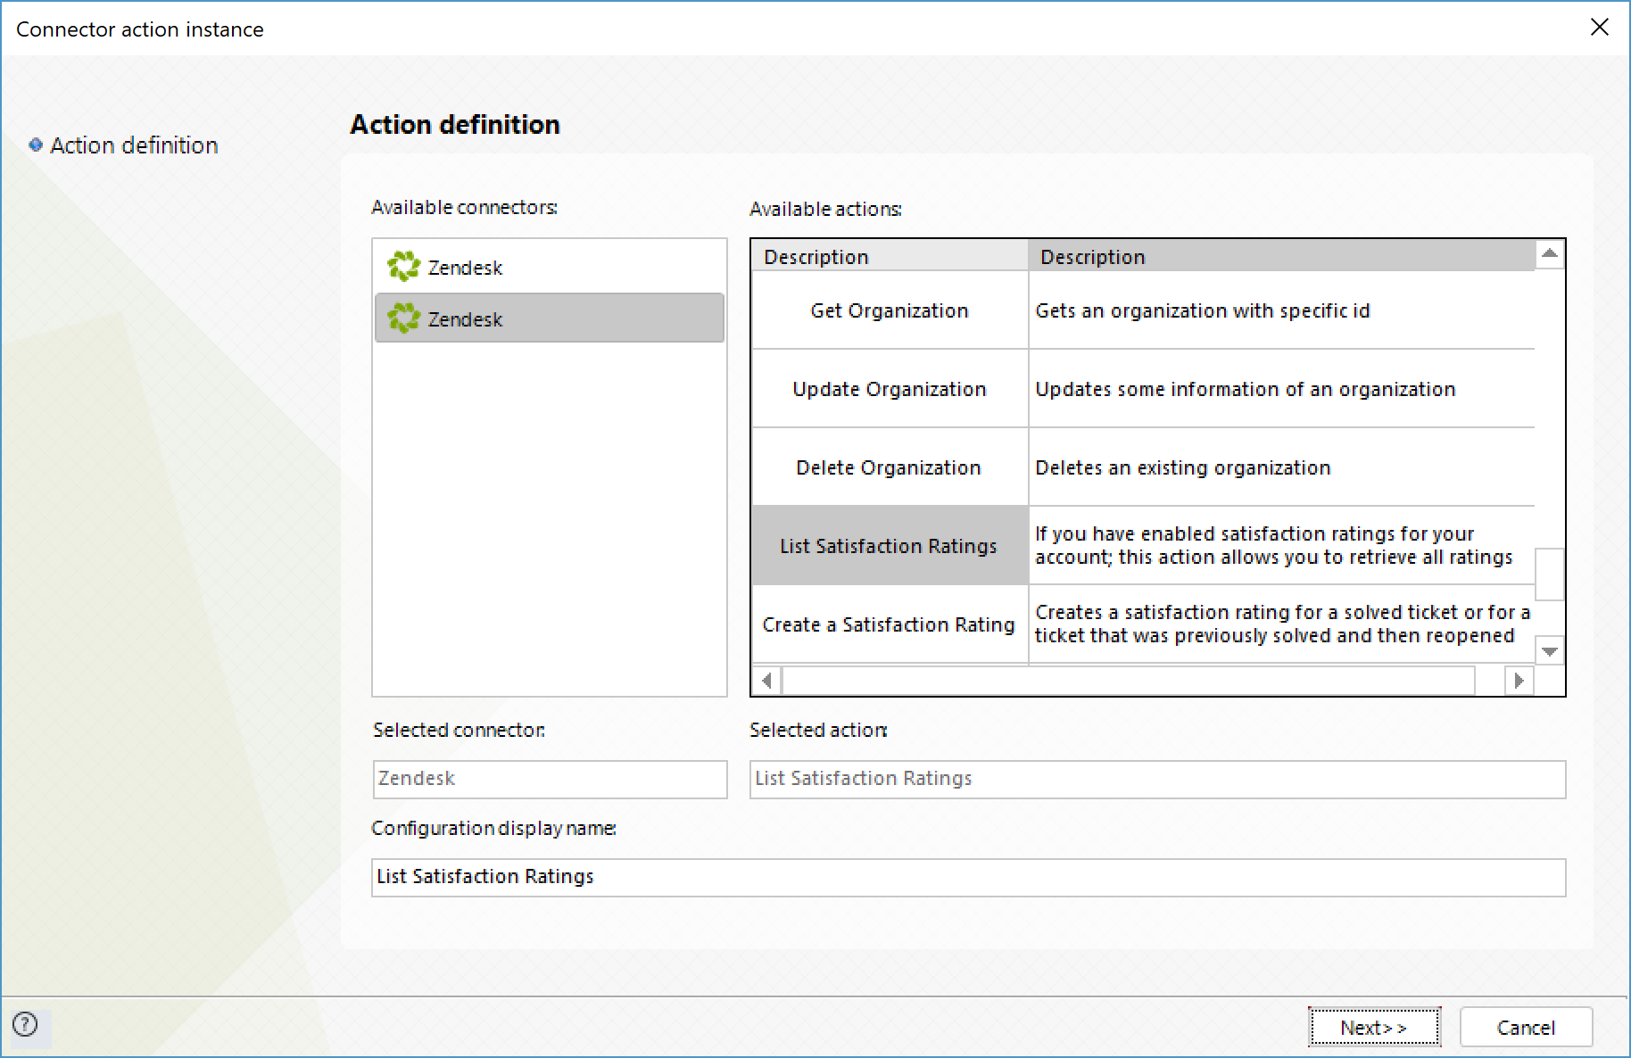Click the vertical scrollbar thumb in actions list
Viewport: 1631px width, 1058px height.
pos(1550,574)
